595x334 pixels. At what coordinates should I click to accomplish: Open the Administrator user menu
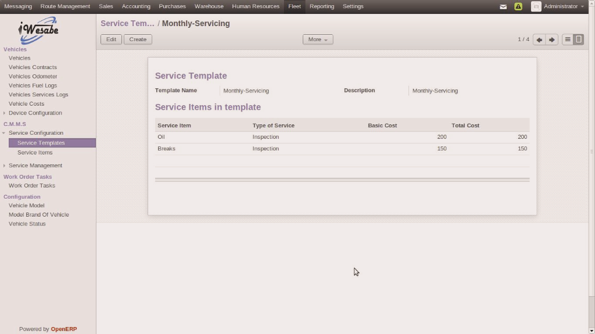563,6
